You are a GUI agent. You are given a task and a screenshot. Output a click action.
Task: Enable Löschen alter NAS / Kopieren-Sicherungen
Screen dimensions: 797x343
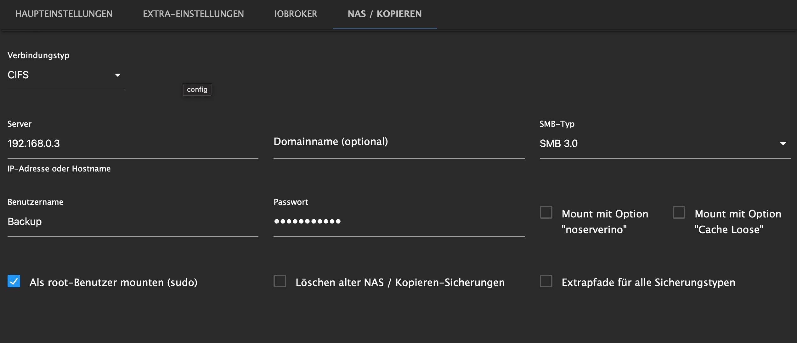[x=280, y=281]
